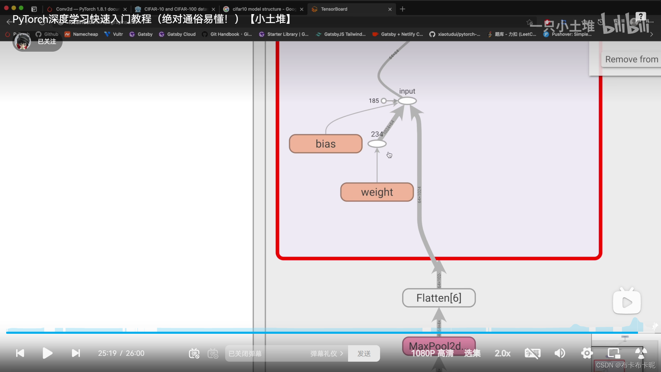Open the player settings gear
The height and width of the screenshot is (372, 661).
click(x=587, y=353)
